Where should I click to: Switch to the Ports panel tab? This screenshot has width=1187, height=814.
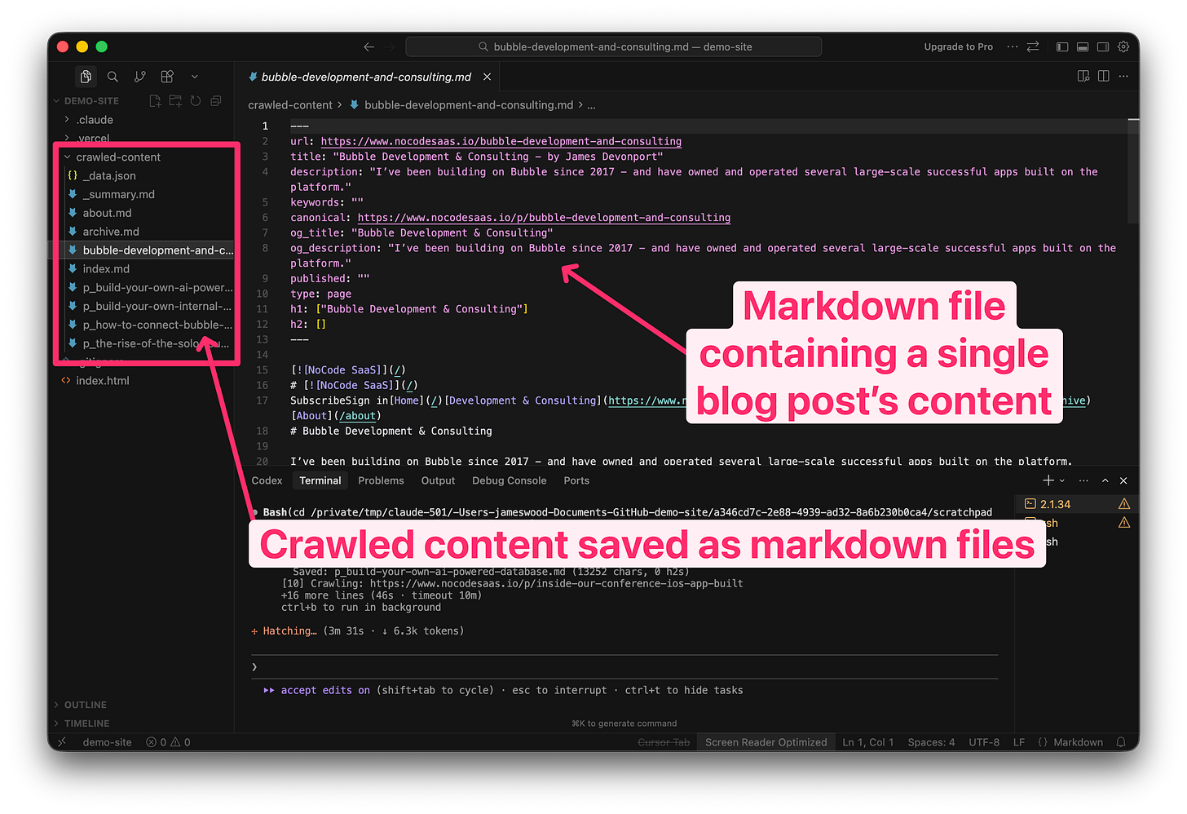point(576,481)
